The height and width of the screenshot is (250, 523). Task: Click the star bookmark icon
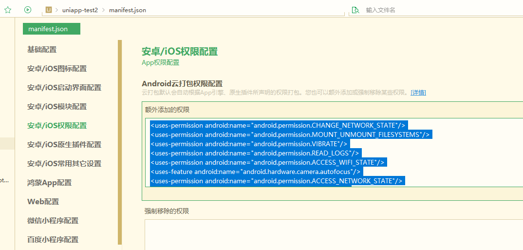click(8, 10)
